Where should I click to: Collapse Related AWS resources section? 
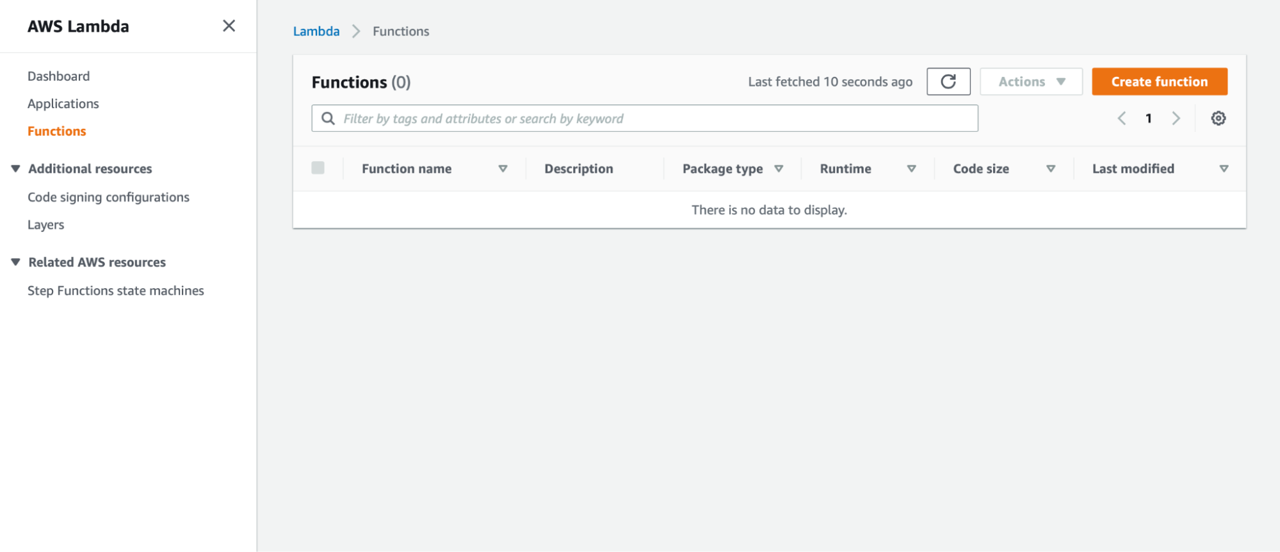15,262
